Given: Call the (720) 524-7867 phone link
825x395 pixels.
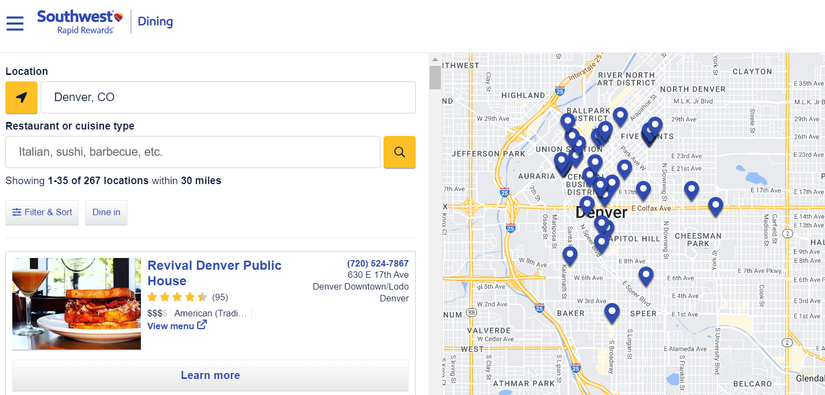Looking at the screenshot, I should (x=377, y=263).
